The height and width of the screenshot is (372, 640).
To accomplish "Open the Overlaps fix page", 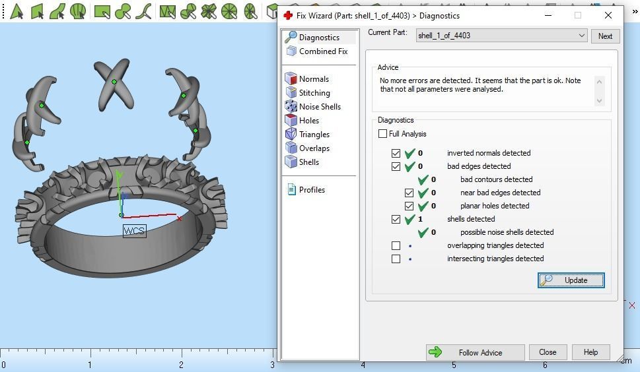I will (314, 148).
